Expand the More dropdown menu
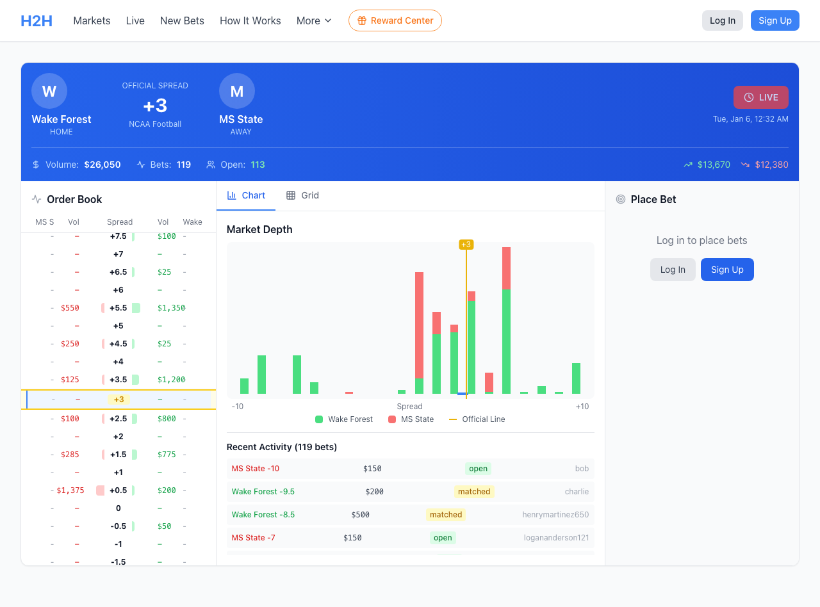The image size is (820, 607). 314,20
